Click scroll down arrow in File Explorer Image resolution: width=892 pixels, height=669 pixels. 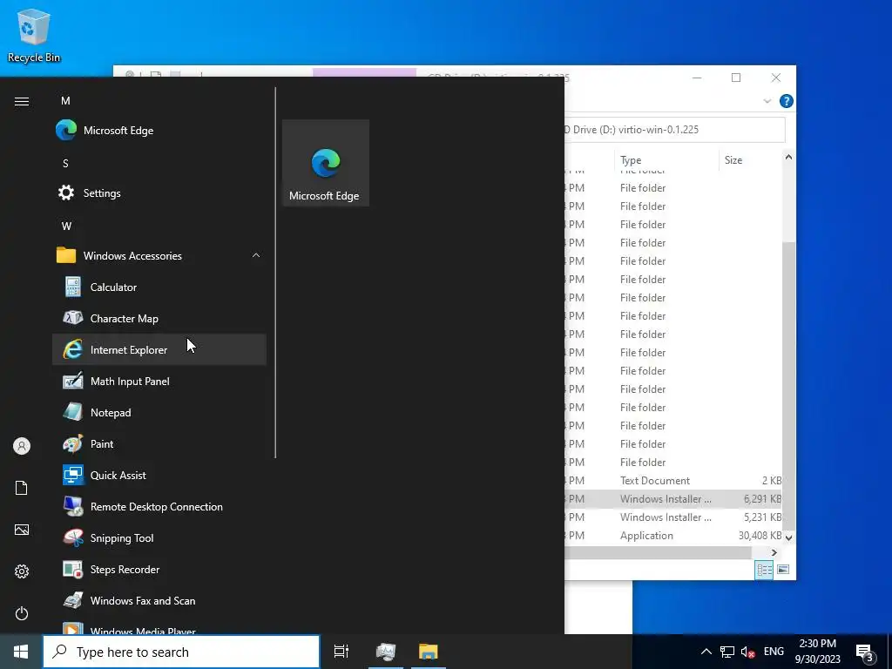pos(788,537)
